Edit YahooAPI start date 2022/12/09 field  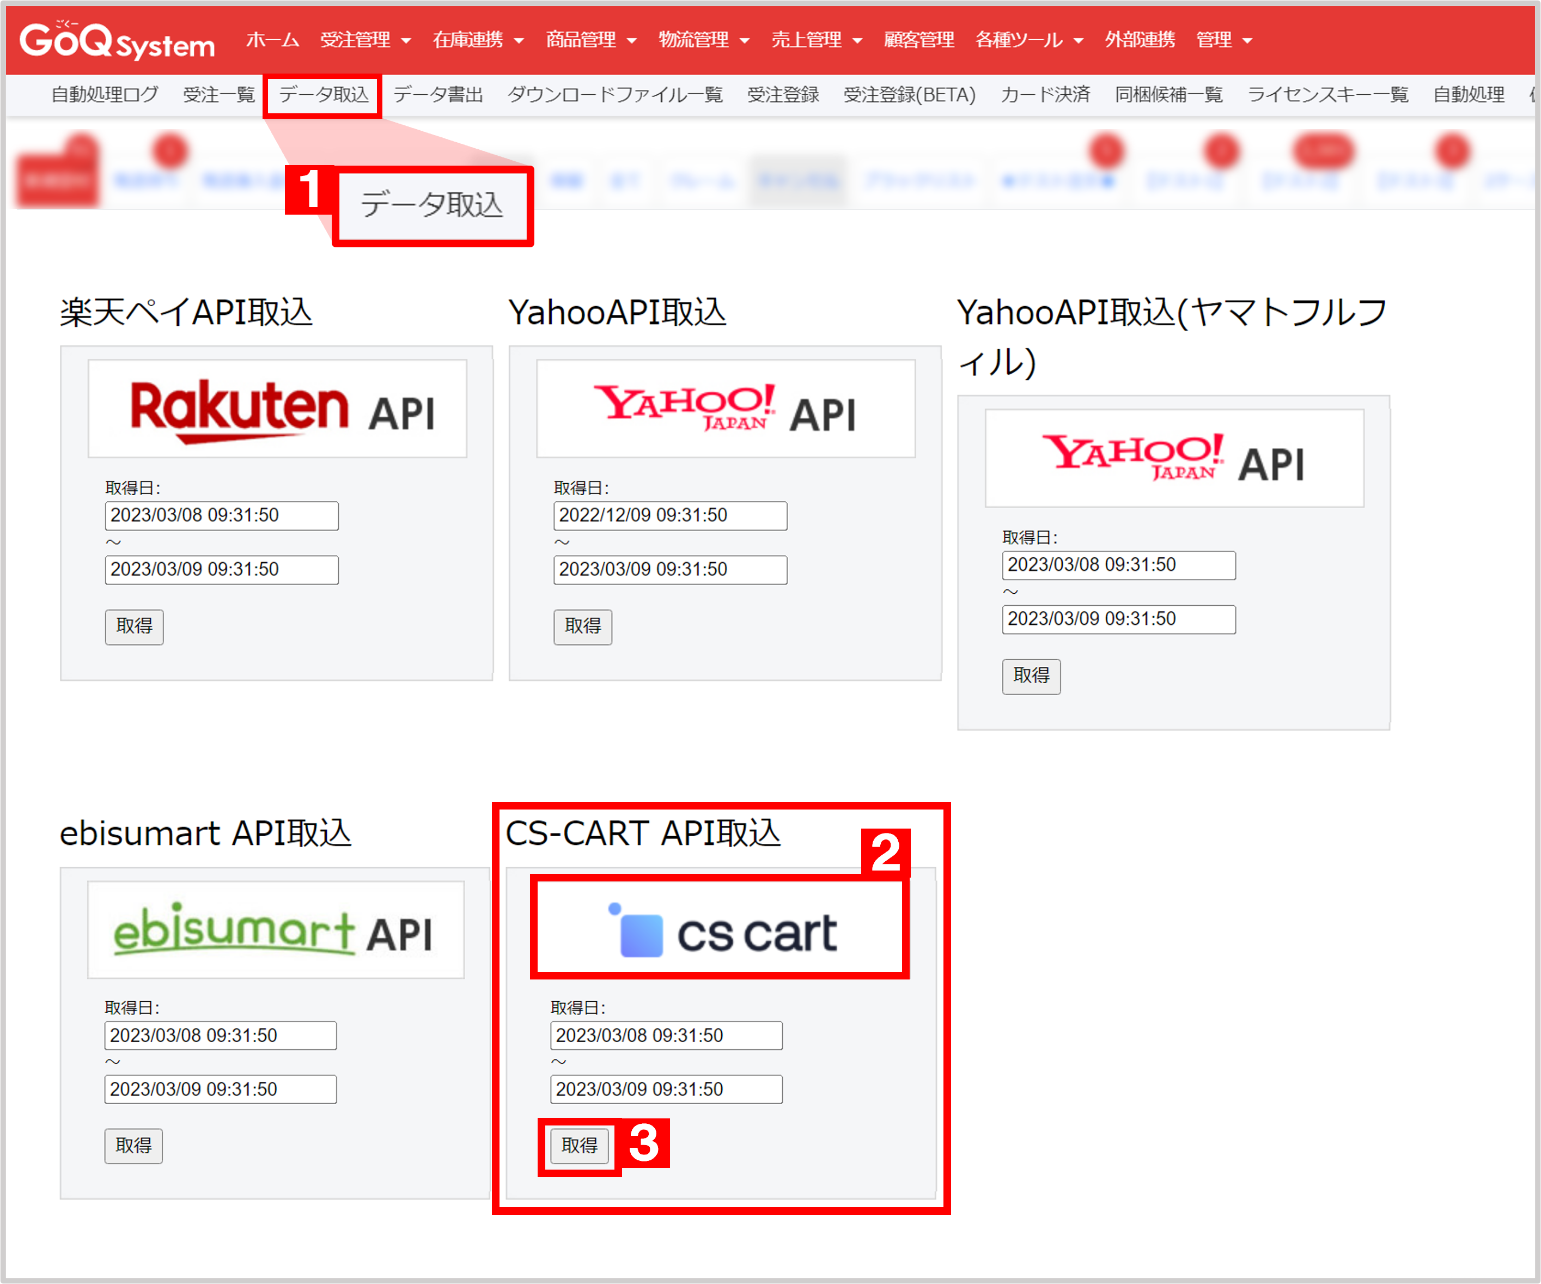[670, 516]
